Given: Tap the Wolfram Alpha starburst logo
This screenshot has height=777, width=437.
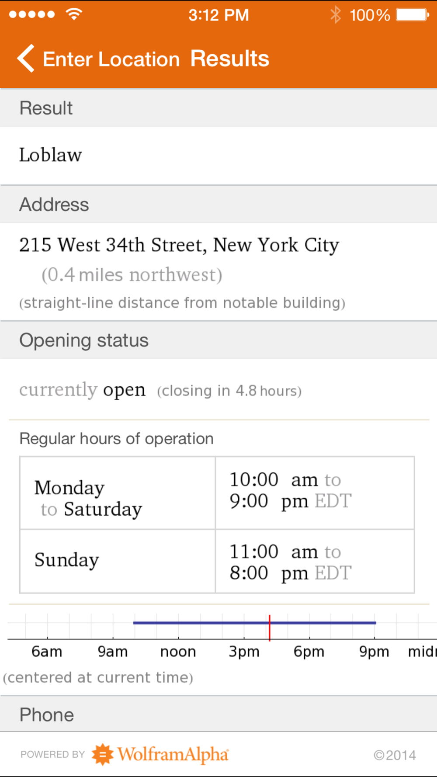Looking at the screenshot, I should click(102, 754).
